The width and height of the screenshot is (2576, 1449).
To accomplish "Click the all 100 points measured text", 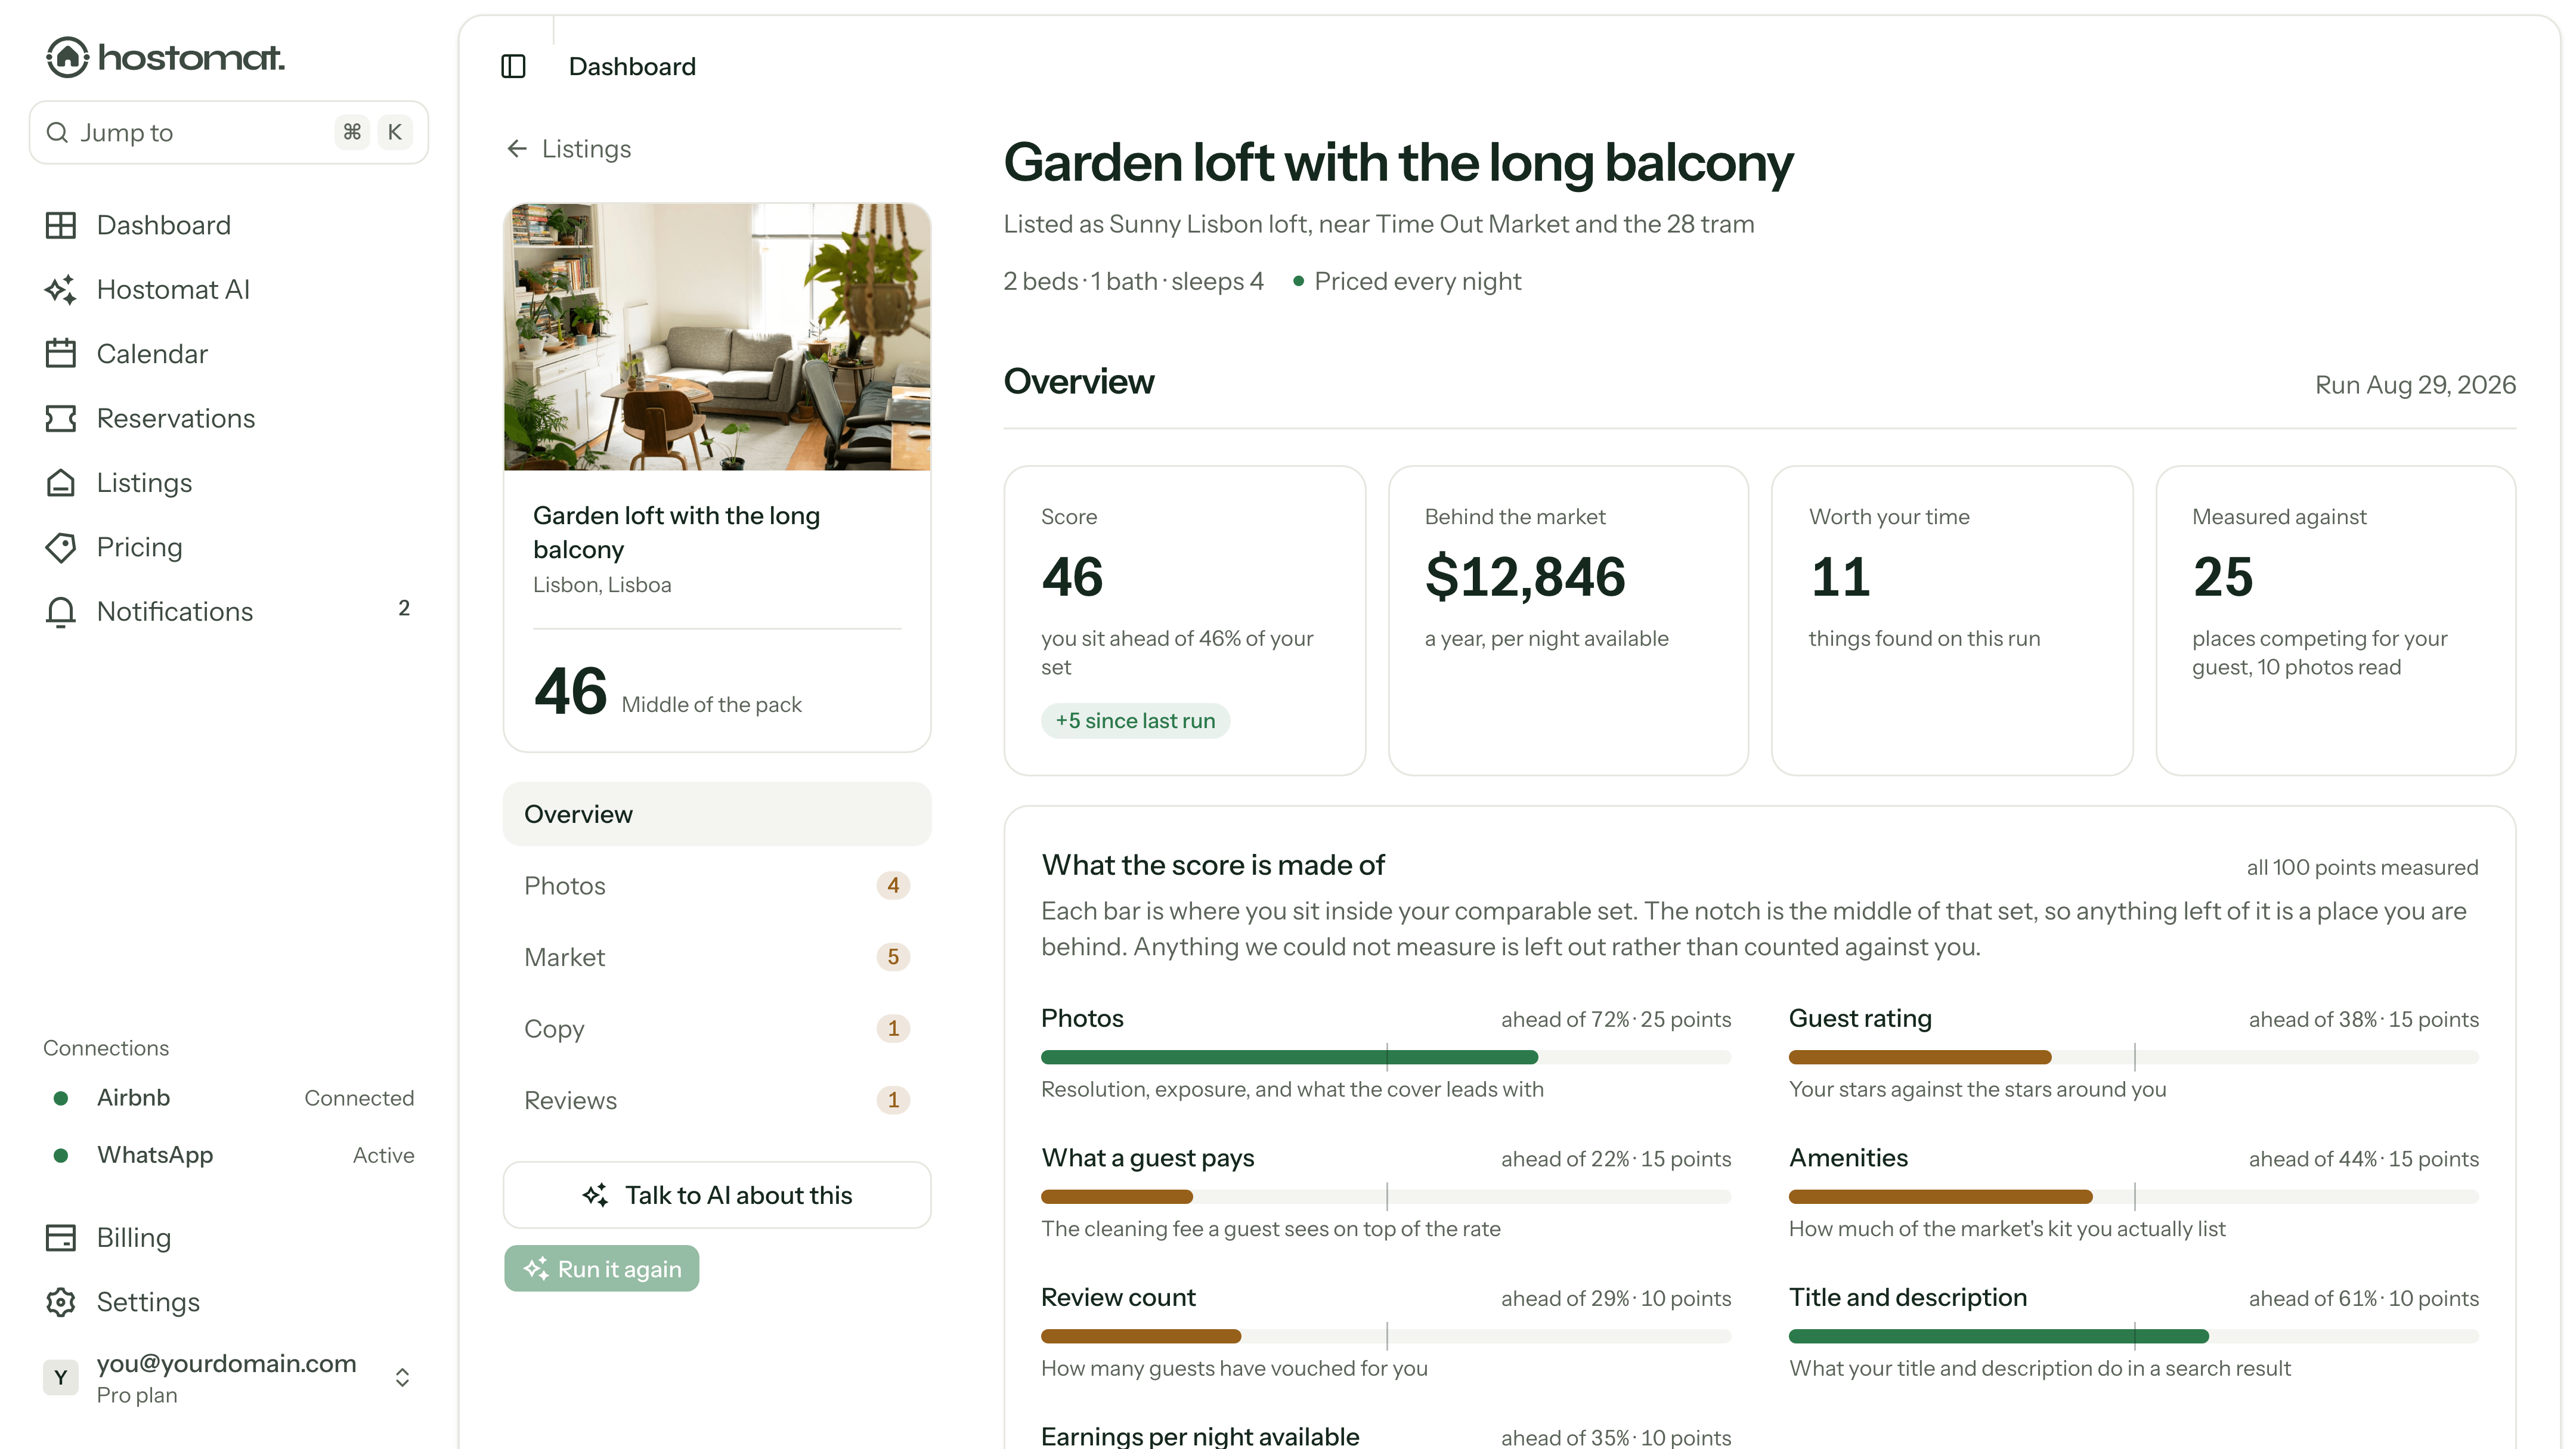I will 2362,867.
